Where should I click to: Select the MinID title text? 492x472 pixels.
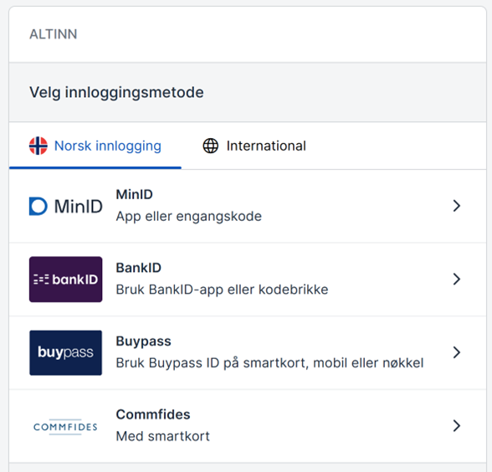(134, 194)
